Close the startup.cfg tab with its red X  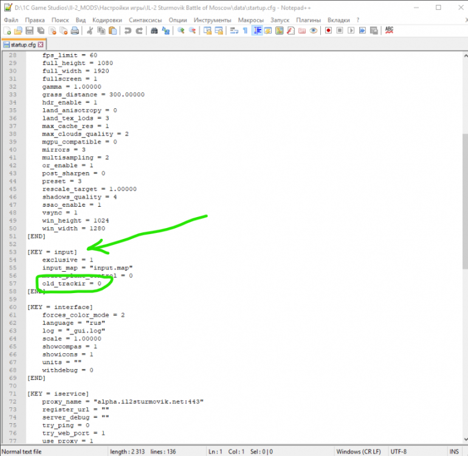pos(41,45)
